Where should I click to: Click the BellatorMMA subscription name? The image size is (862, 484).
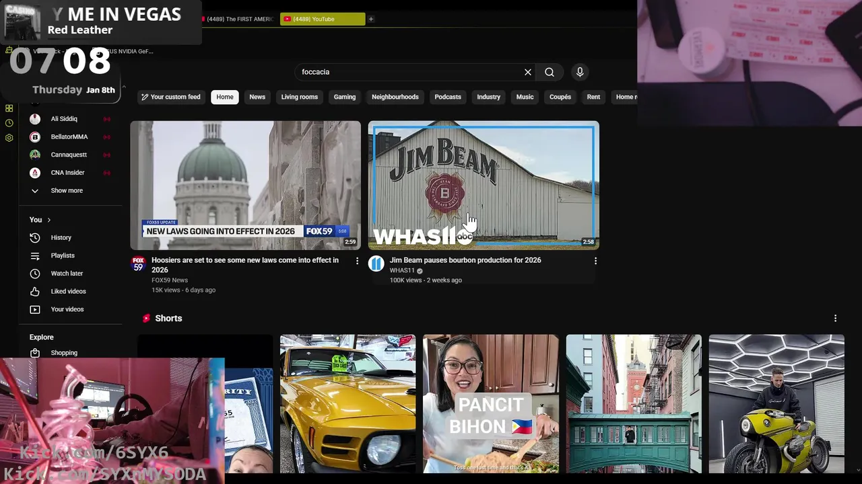[69, 136]
